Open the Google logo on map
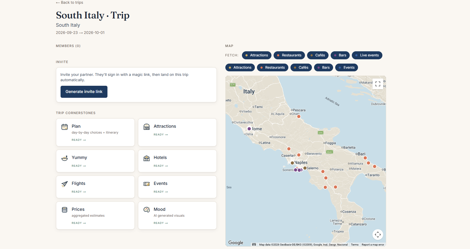The height and width of the screenshot is (249, 470). tap(236, 243)
